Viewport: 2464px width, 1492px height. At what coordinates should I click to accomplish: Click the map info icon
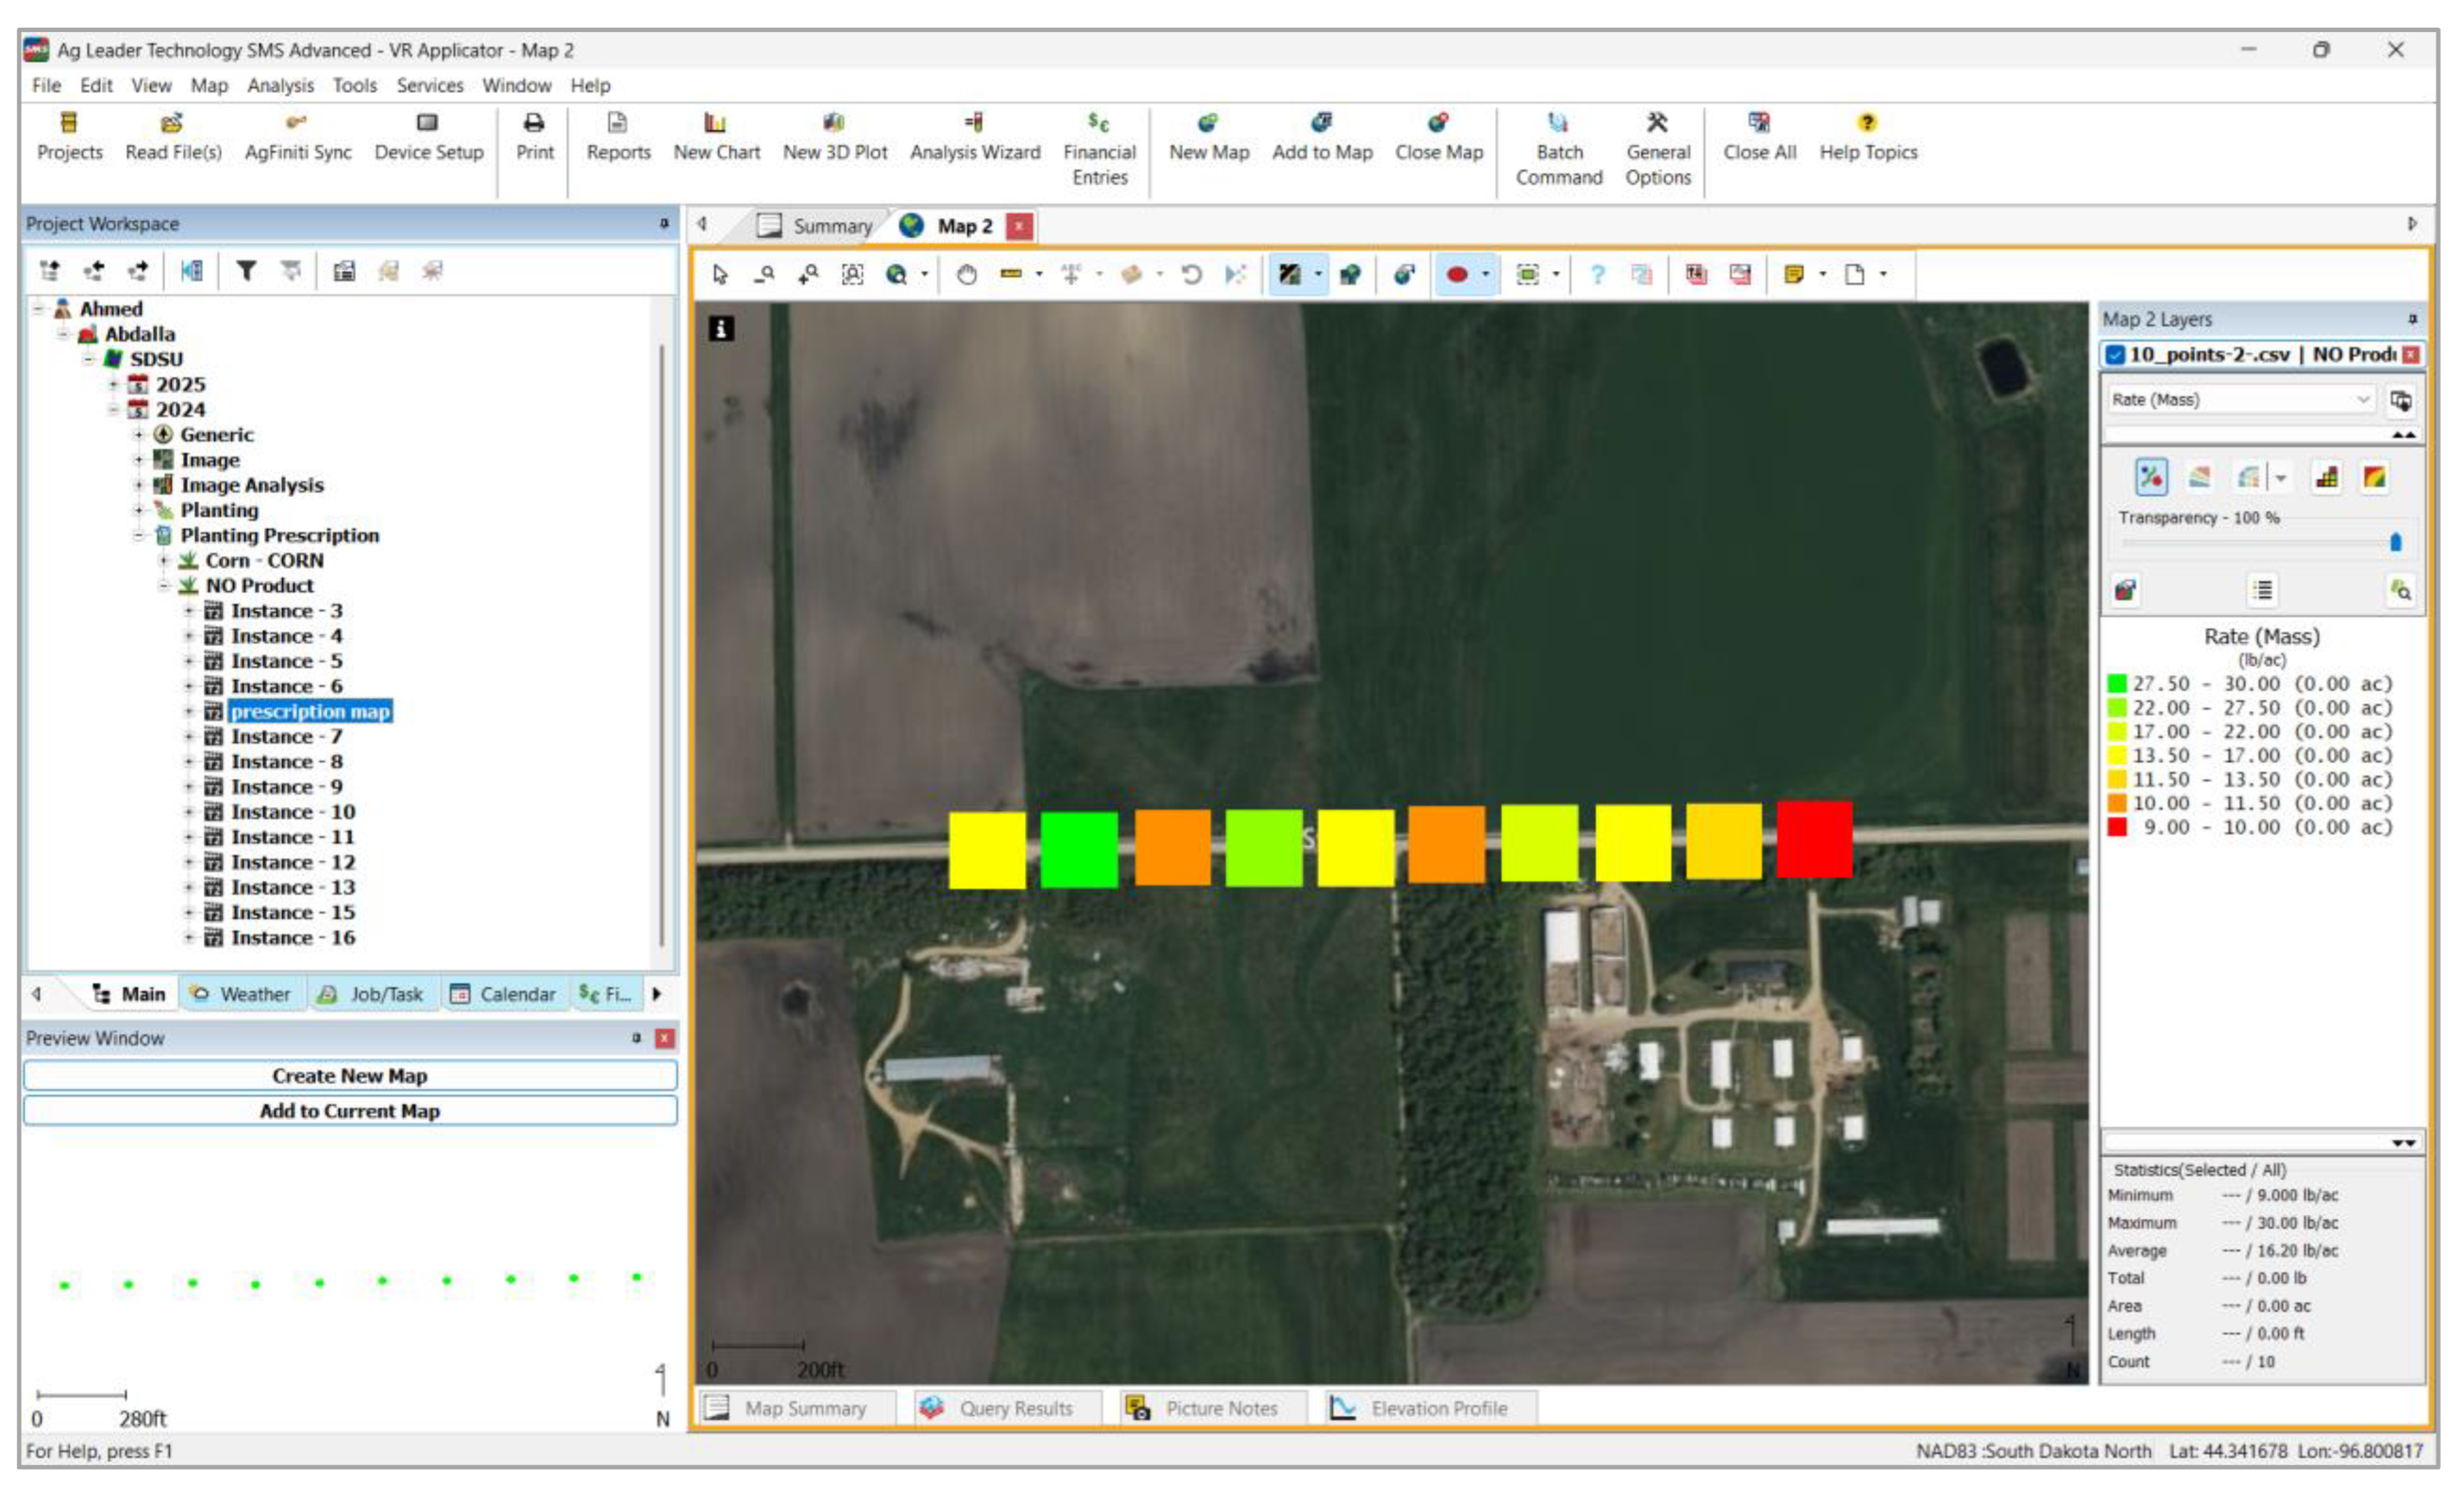click(721, 329)
